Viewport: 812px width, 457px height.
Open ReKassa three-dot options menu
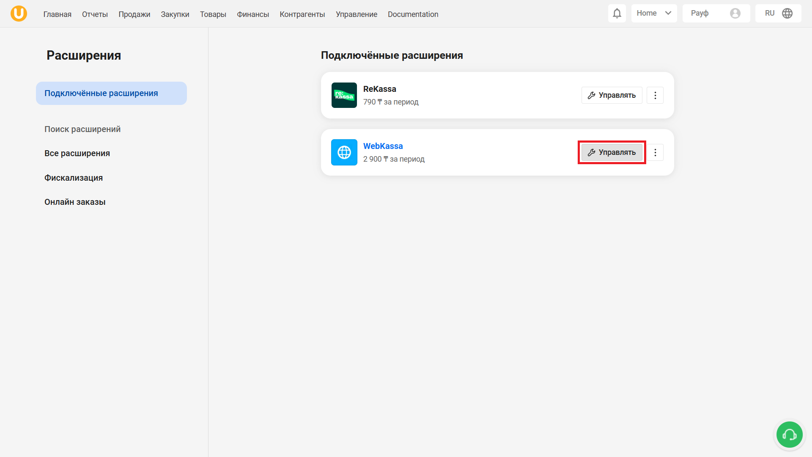655,95
